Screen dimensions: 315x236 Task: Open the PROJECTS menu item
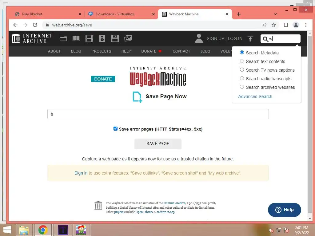click(101, 51)
